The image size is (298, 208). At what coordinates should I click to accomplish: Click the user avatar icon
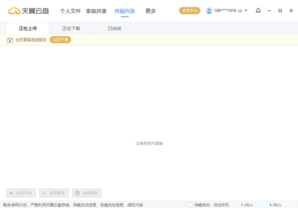coord(209,10)
